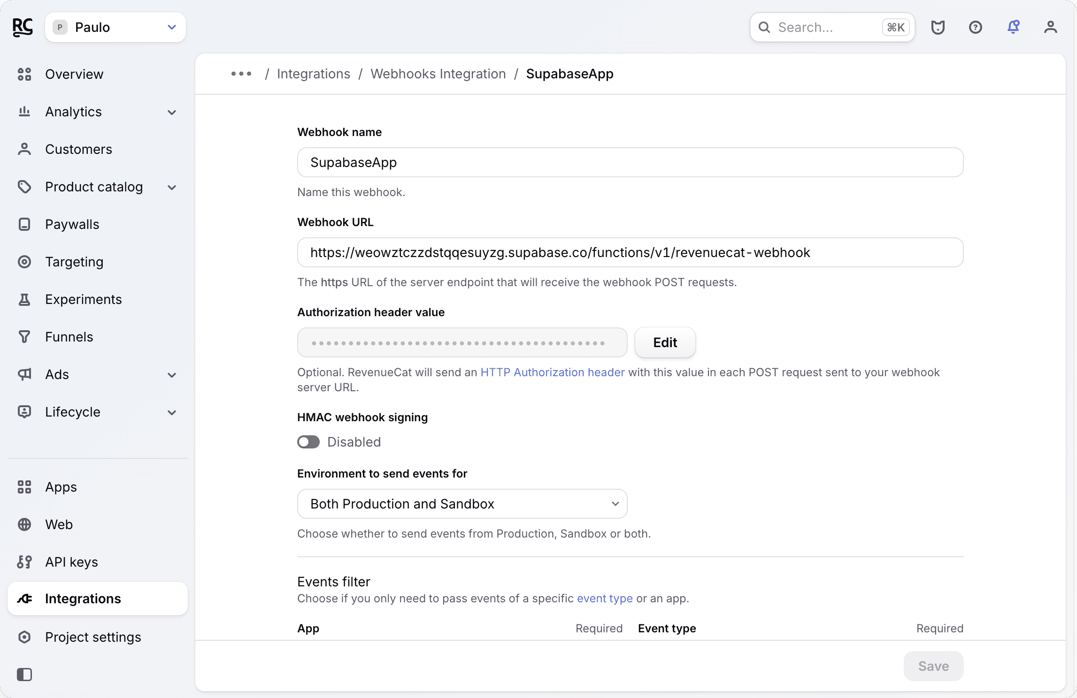Click the Project settings gear icon
Image resolution: width=1077 pixels, height=698 pixels.
point(24,637)
